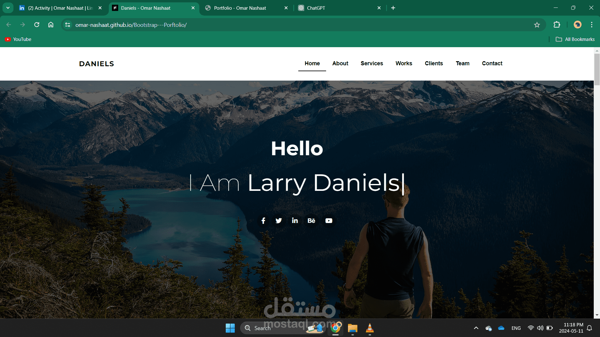Navigate to the Team section
The image size is (600, 337).
point(462,63)
